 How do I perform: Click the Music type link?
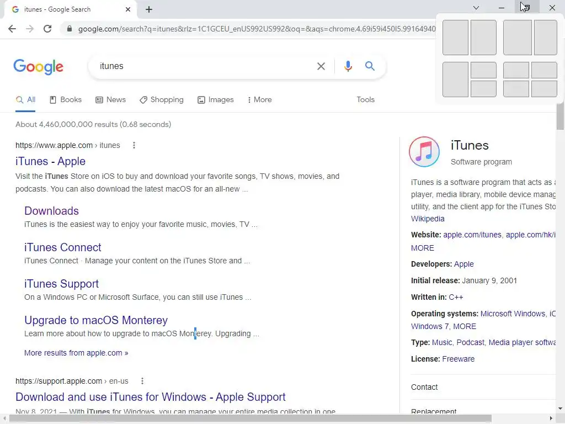click(442, 342)
